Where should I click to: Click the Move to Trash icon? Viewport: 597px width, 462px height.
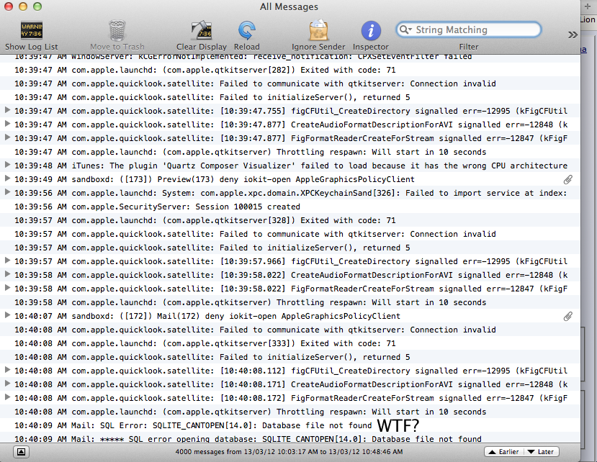pos(117,30)
